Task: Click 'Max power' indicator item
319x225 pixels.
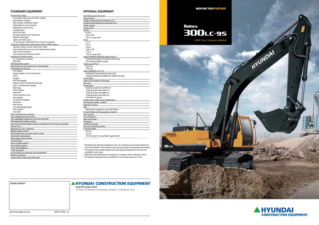Action: (18, 105)
